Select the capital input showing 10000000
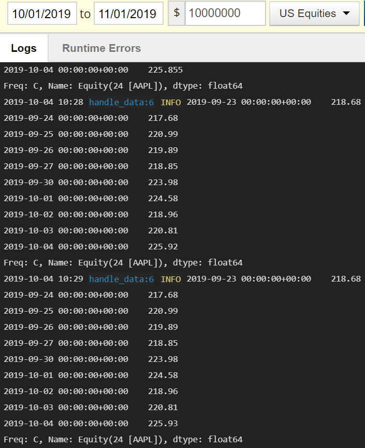Image resolution: width=365 pixels, height=448 pixels. click(225, 13)
